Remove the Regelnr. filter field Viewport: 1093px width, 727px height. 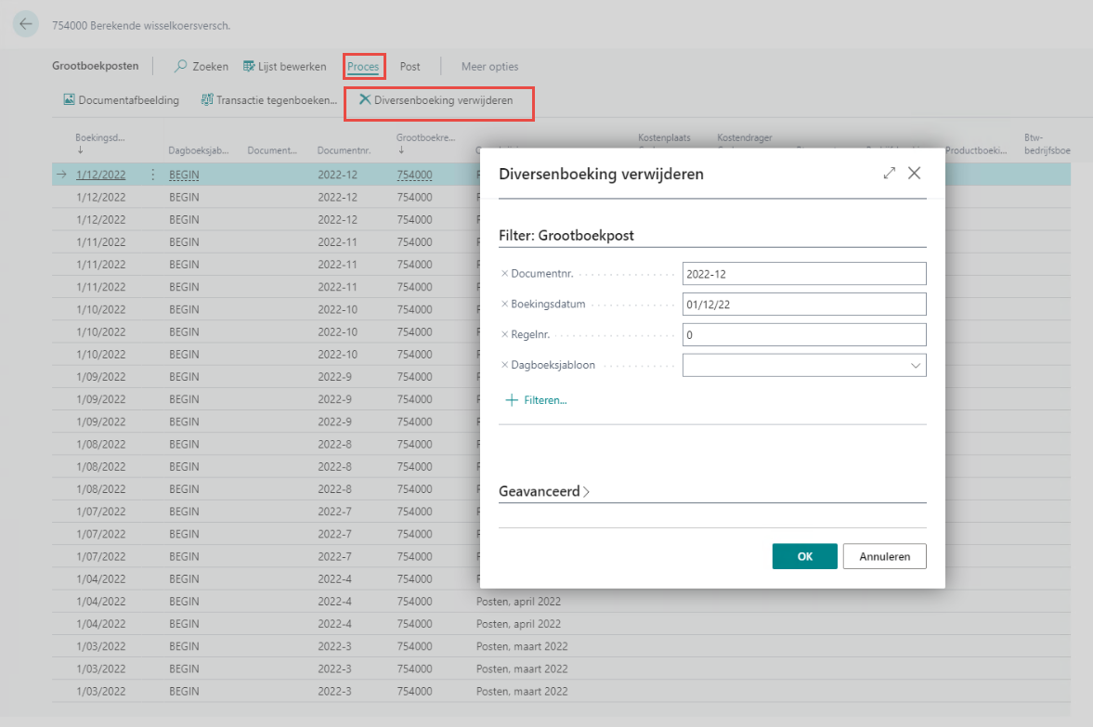coord(504,335)
